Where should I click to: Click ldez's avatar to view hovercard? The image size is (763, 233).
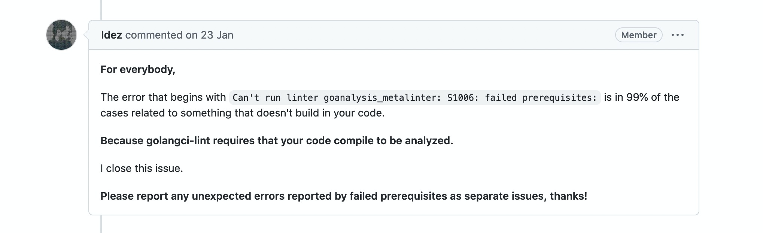pyautogui.click(x=61, y=36)
